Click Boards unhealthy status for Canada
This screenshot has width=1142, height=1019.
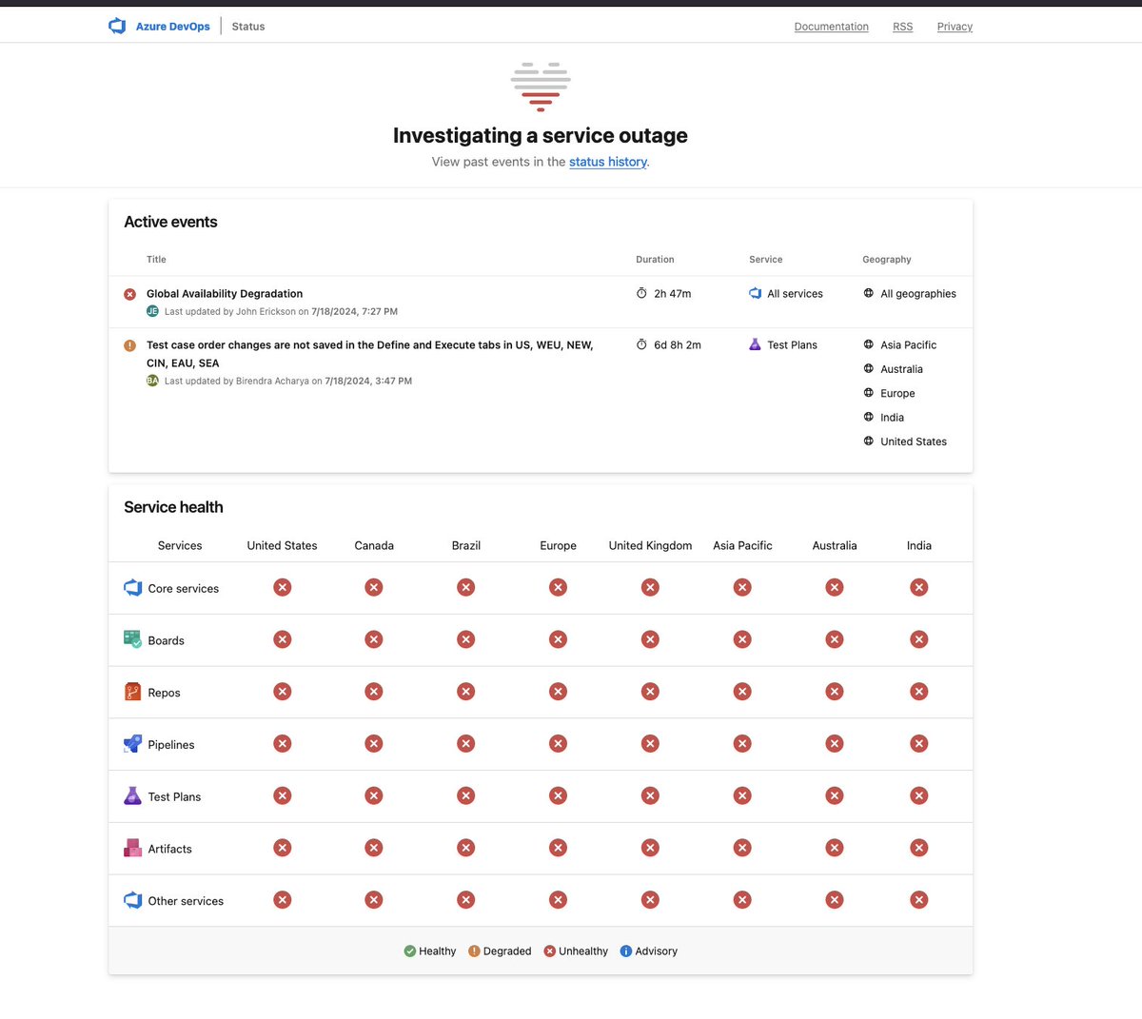pyautogui.click(x=374, y=639)
